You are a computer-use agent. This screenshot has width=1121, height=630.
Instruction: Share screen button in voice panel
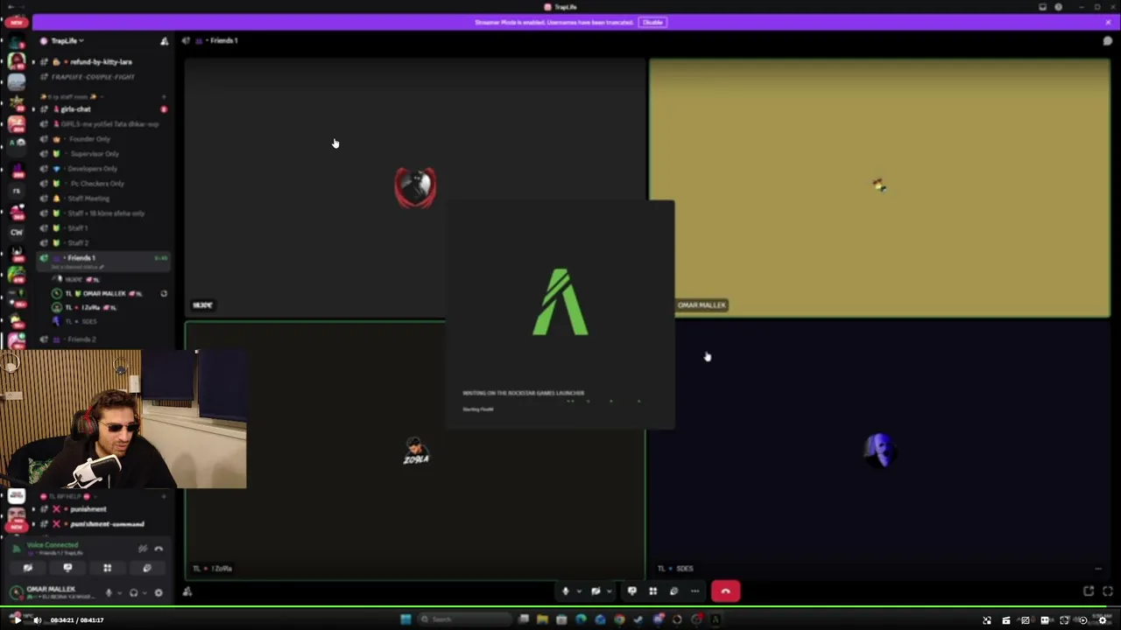[x=67, y=568]
